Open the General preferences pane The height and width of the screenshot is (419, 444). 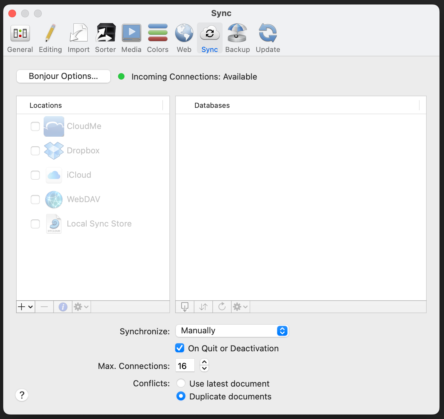click(x=20, y=38)
